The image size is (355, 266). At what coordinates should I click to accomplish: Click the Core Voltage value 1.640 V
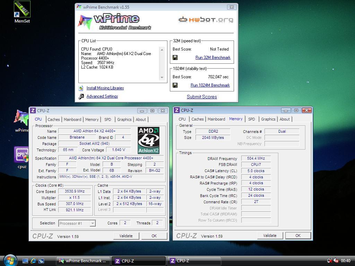click(x=119, y=150)
